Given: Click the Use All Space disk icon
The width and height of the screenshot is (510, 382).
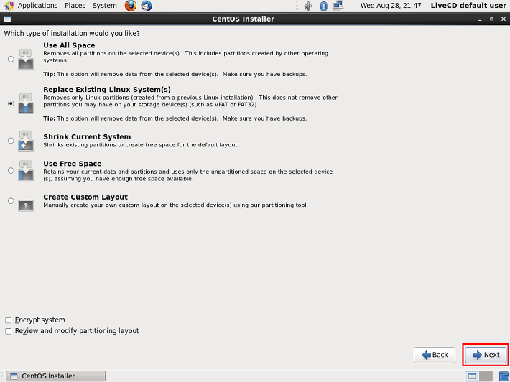Looking at the screenshot, I should (x=26, y=59).
